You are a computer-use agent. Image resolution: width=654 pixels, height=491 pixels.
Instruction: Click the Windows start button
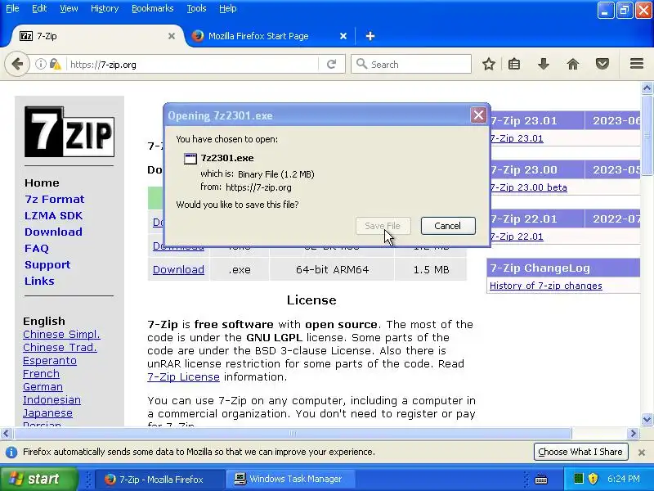coord(38,479)
